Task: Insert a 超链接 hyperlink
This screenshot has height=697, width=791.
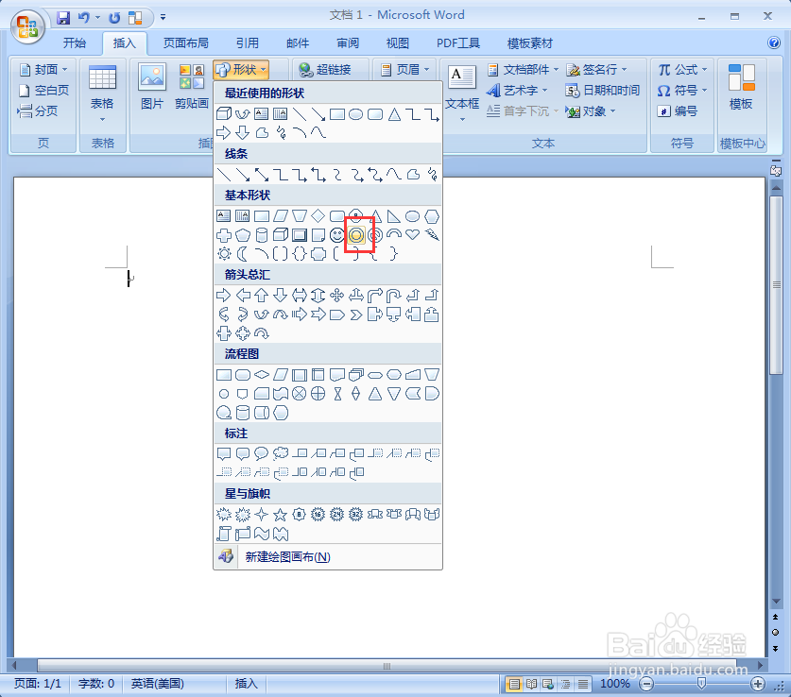Action: coord(325,70)
